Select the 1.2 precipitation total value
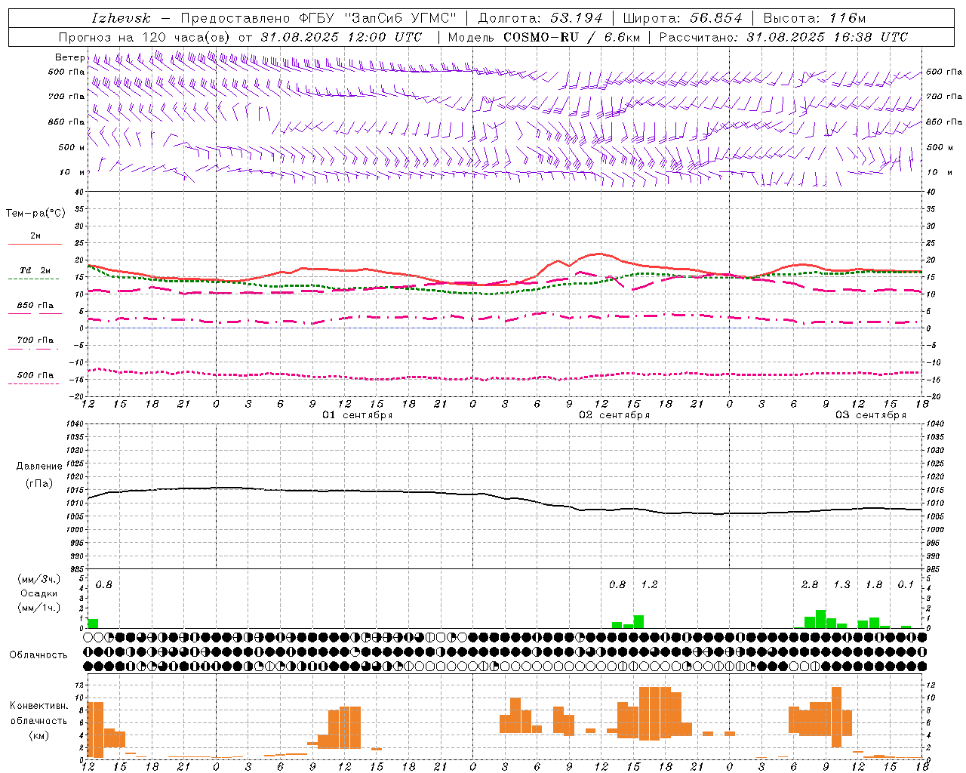 point(650,584)
